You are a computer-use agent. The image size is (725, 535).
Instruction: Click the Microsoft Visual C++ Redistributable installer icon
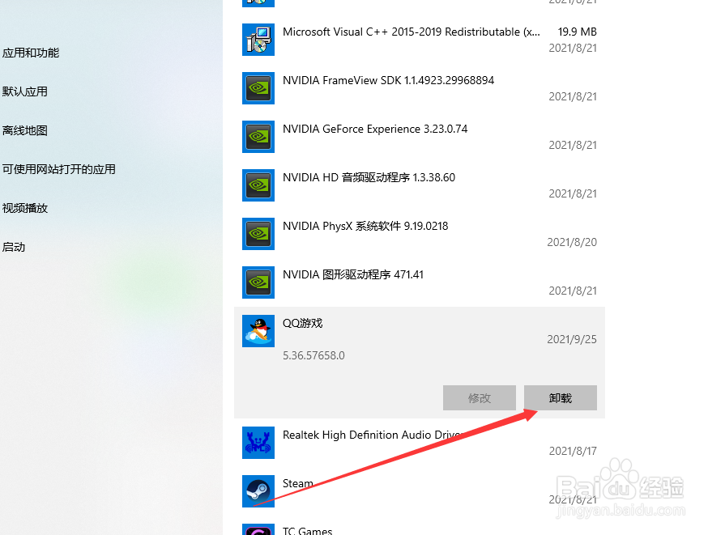pos(258,40)
